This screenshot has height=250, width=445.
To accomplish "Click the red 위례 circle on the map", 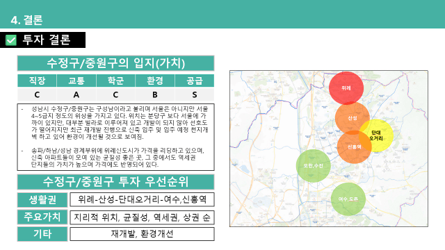I will click(x=346, y=88).
